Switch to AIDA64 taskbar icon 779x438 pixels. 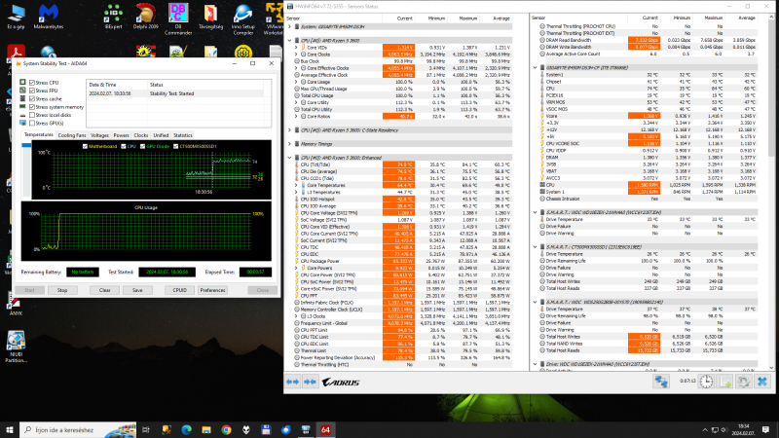coord(325,429)
